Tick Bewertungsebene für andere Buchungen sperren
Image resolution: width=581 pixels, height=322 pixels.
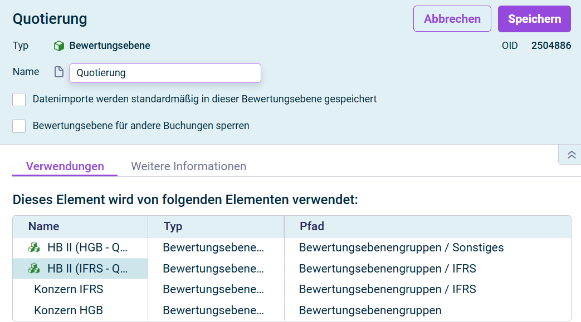pos(19,126)
